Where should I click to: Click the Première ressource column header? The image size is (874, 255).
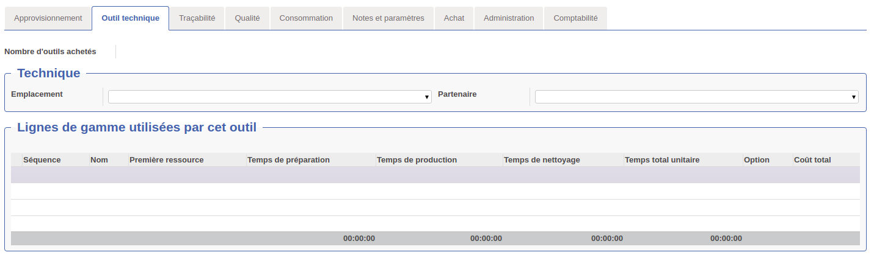point(166,160)
